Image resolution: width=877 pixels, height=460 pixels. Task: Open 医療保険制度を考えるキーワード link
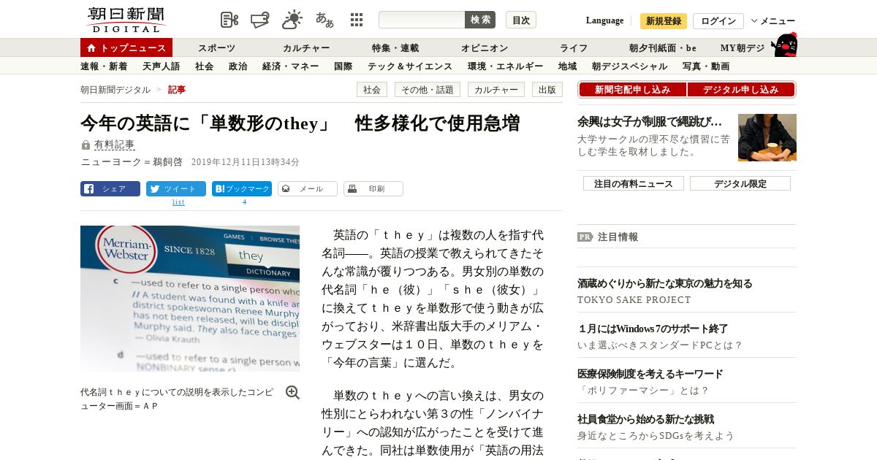coord(650,374)
